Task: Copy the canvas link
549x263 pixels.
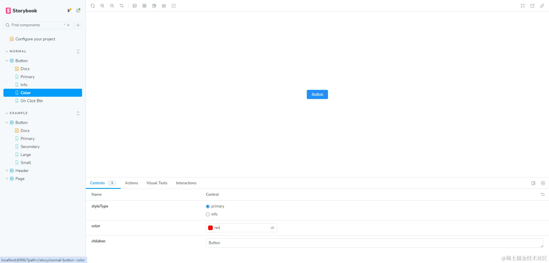Action: tap(542, 6)
